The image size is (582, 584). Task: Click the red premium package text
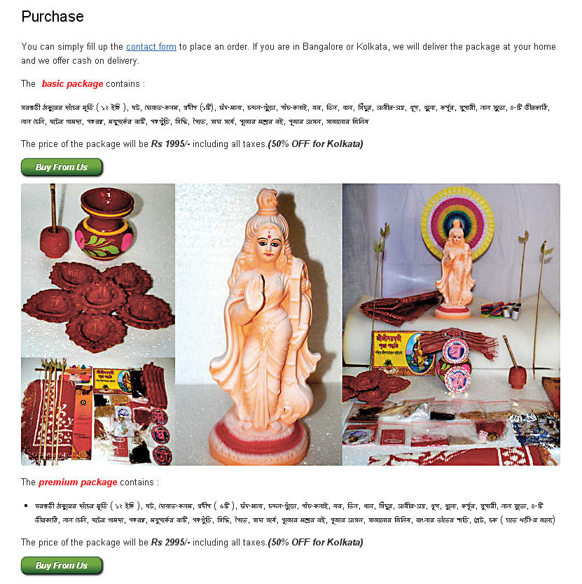[x=78, y=482]
